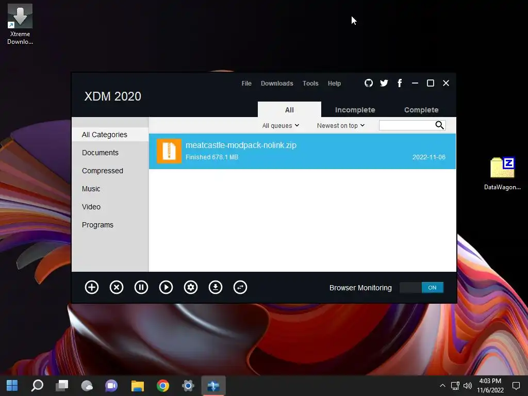Image resolution: width=528 pixels, height=396 pixels.
Task: Click the volume speaker tray icon
Action: click(x=468, y=386)
